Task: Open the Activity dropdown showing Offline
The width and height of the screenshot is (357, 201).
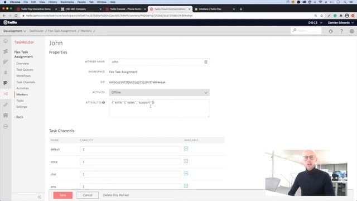Action: pyautogui.click(x=159, y=92)
